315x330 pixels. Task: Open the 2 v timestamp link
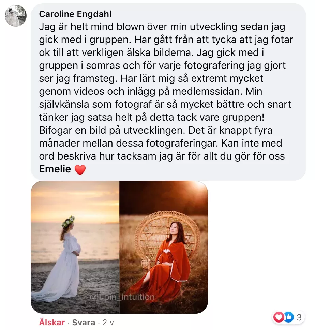(108, 322)
